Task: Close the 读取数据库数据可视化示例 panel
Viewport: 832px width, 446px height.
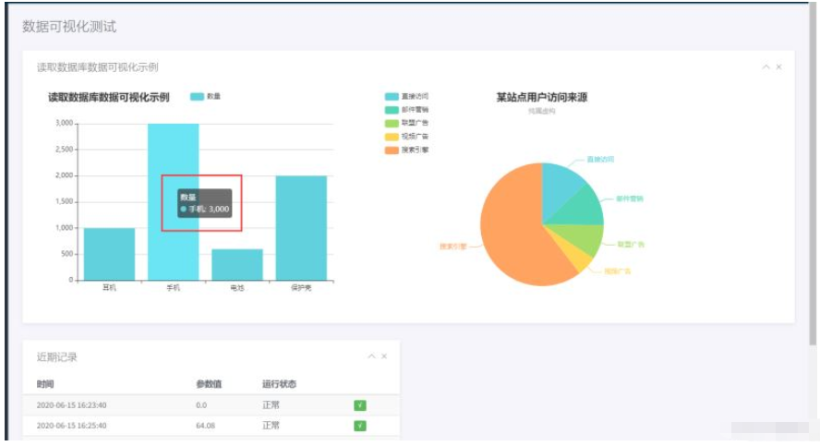Action: pos(778,66)
